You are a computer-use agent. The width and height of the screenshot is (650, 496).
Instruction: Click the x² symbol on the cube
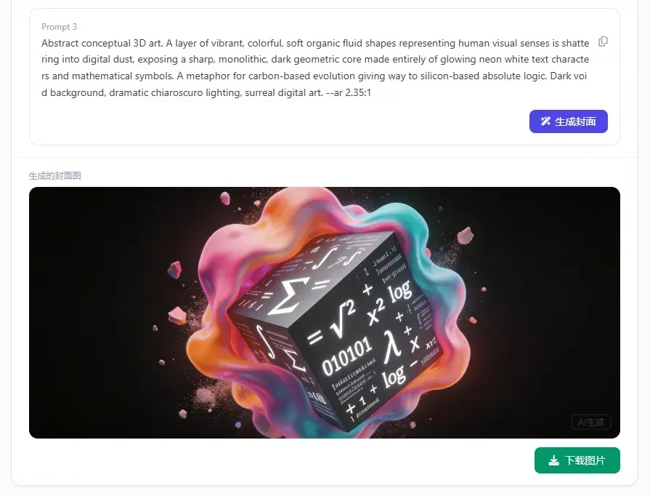[x=375, y=312]
